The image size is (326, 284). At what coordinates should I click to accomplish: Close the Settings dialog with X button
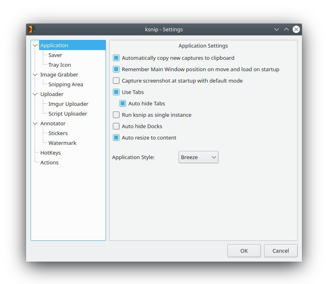pyautogui.click(x=296, y=29)
